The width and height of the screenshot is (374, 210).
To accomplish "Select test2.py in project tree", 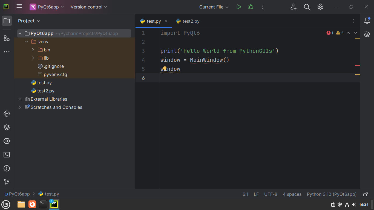I will coord(43,91).
